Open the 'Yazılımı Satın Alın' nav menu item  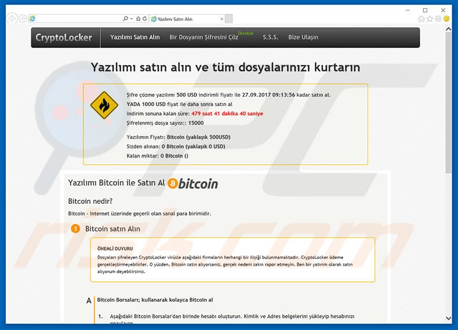[135, 38]
